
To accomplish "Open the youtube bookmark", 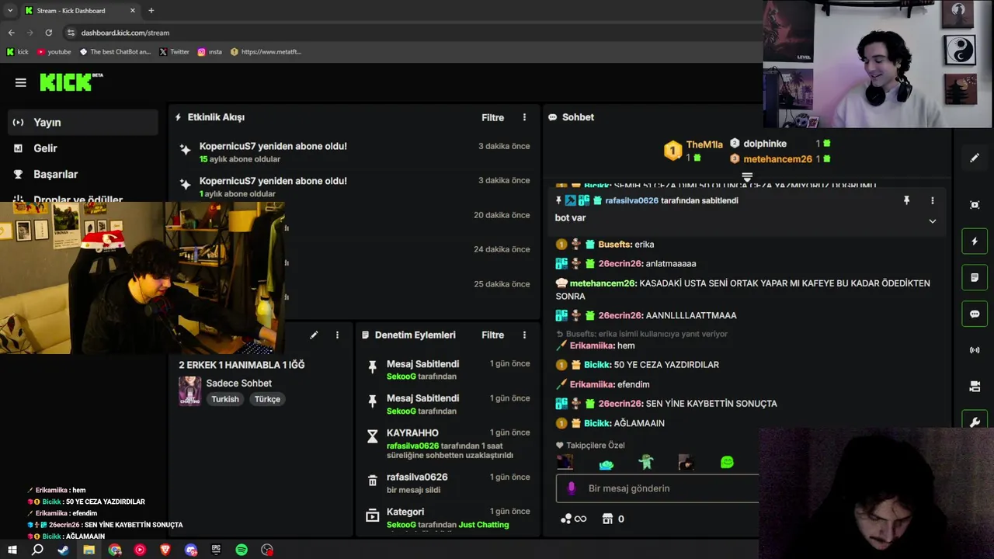I will click(54, 52).
